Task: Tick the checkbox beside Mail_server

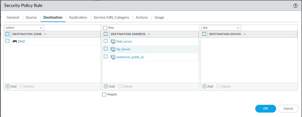Action: coord(106,41)
